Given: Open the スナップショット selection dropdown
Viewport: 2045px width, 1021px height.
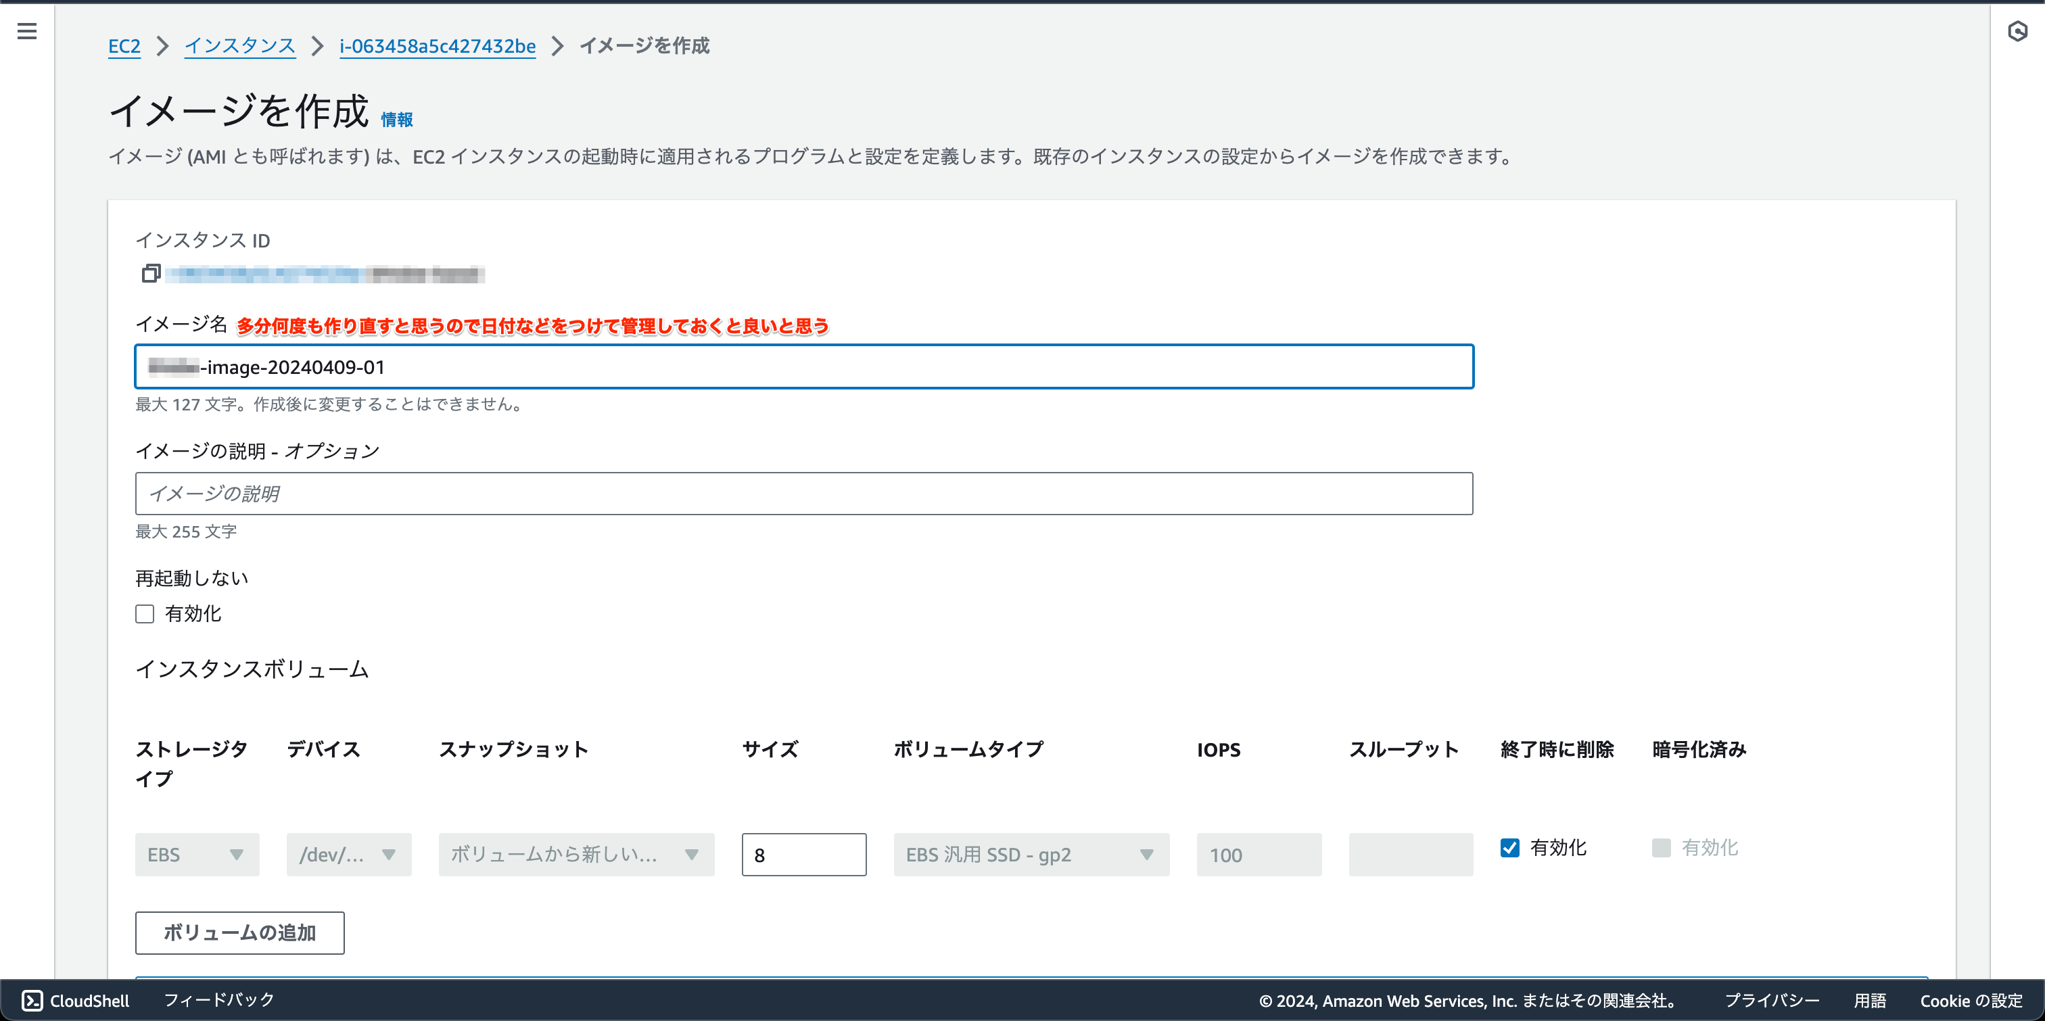Looking at the screenshot, I should tap(575, 854).
